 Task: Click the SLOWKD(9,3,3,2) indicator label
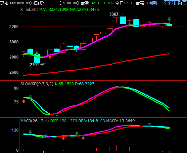pyautogui.click(x=37, y=84)
